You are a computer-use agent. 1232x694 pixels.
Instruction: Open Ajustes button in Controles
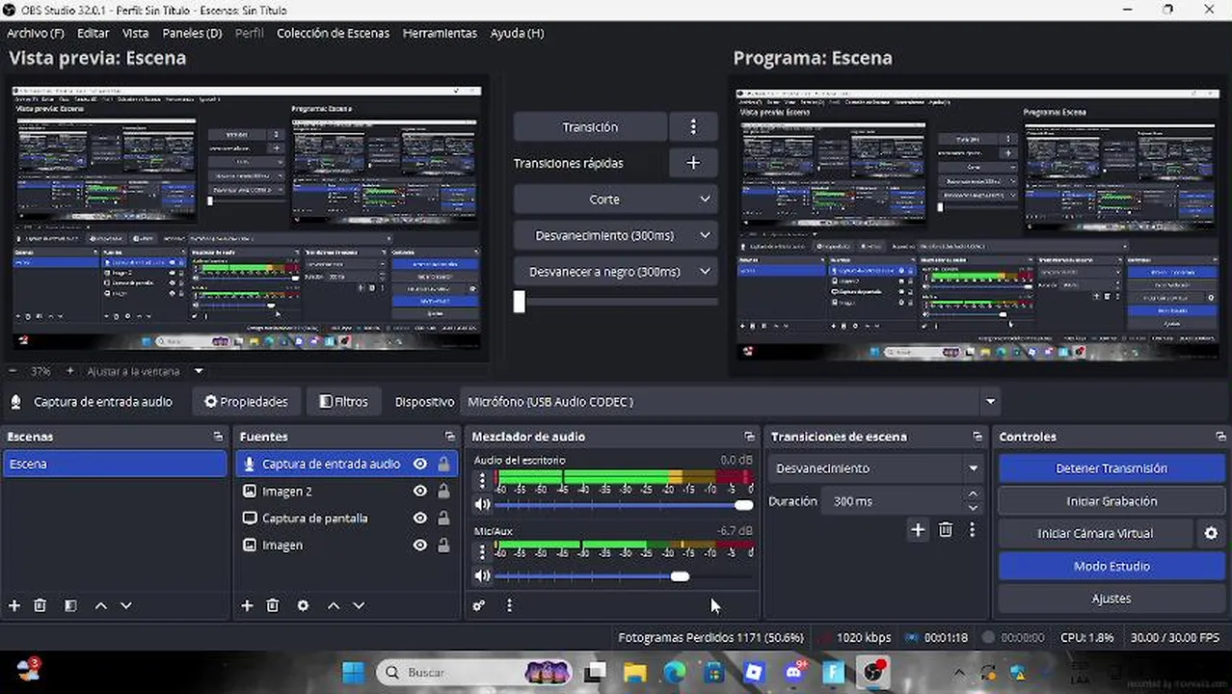point(1111,599)
